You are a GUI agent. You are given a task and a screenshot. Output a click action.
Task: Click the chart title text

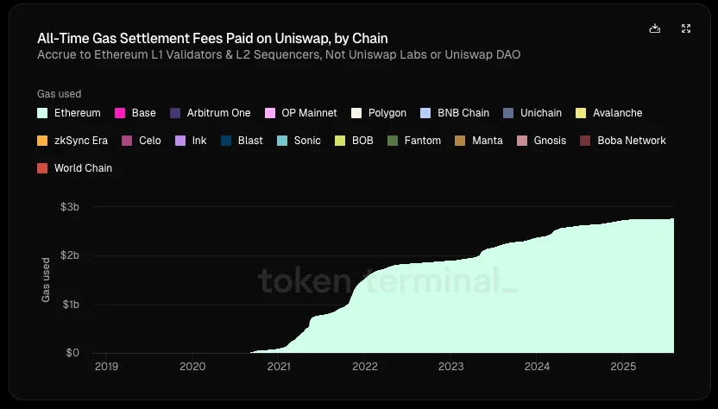pos(212,38)
